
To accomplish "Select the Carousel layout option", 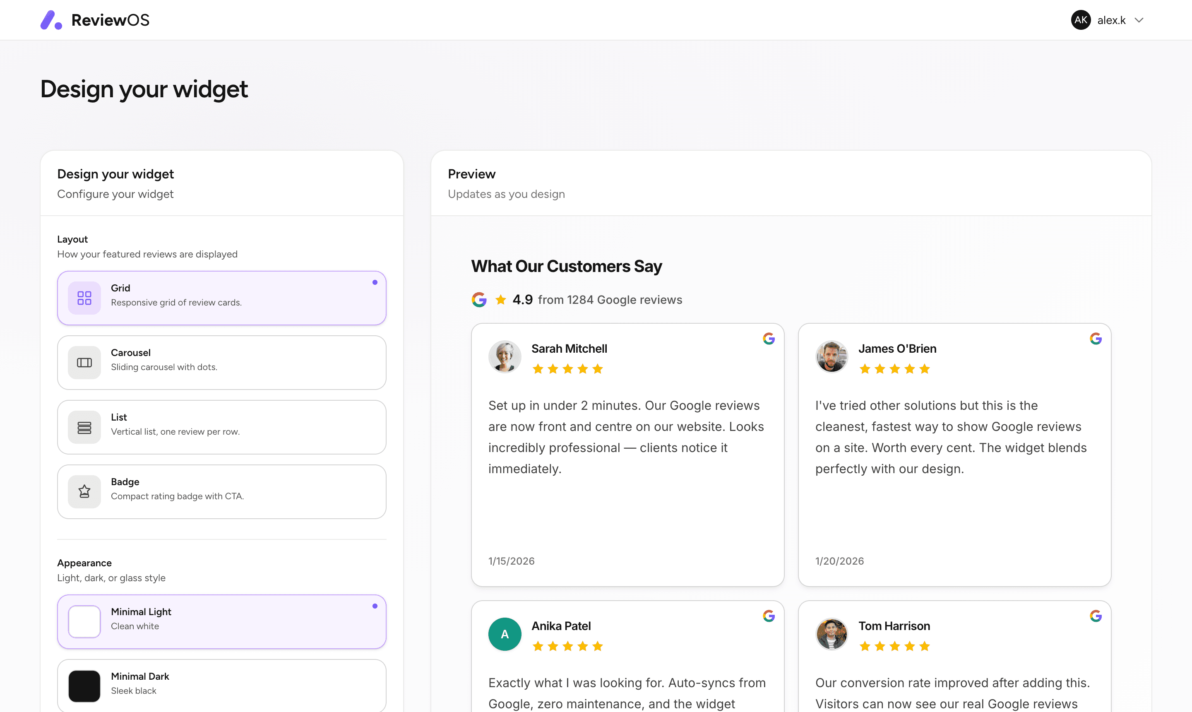I will pyautogui.click(x=221, y=362).
